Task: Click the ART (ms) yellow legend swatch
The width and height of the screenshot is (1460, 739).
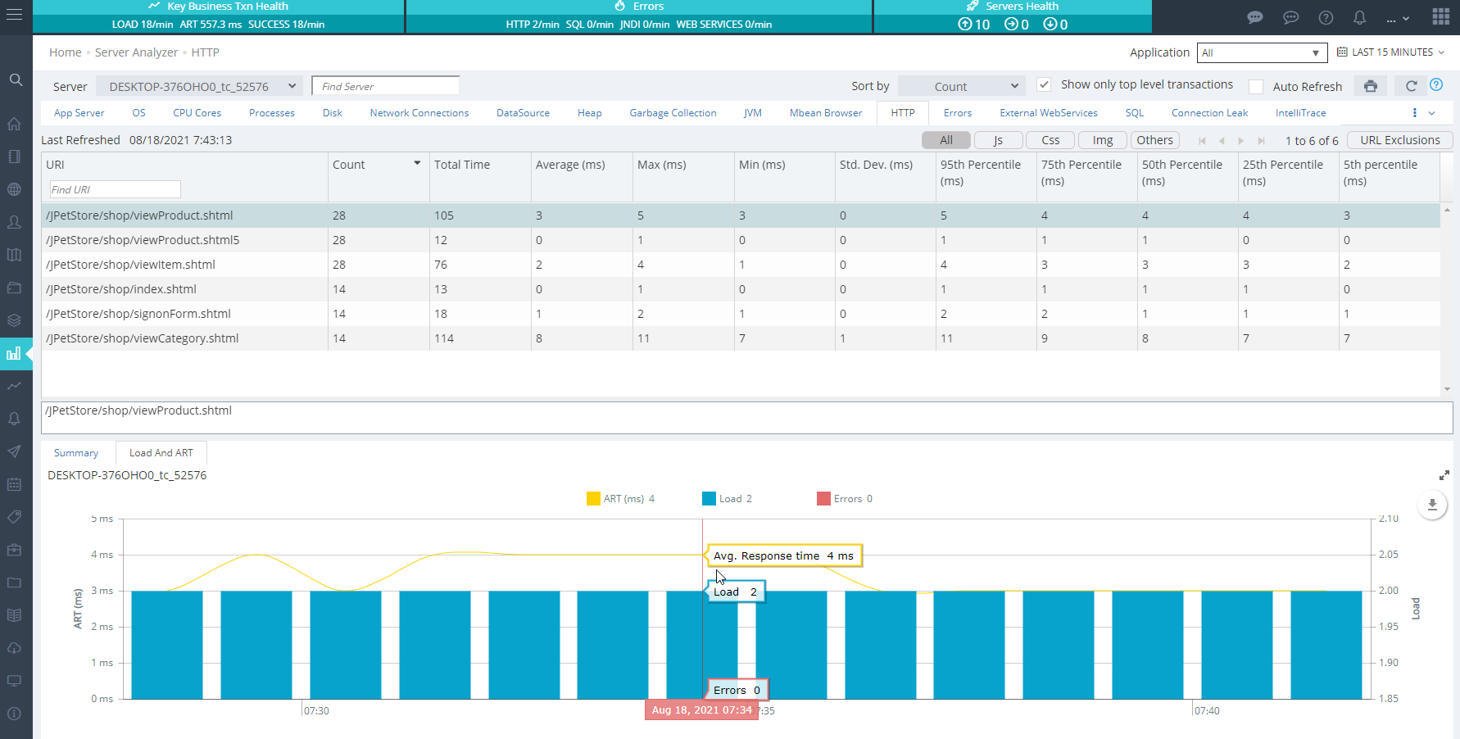Action: coord(593,499)
